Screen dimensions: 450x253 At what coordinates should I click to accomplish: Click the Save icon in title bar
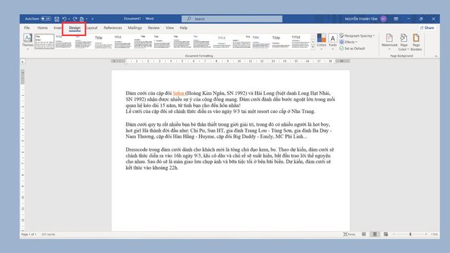coord(57,19)
